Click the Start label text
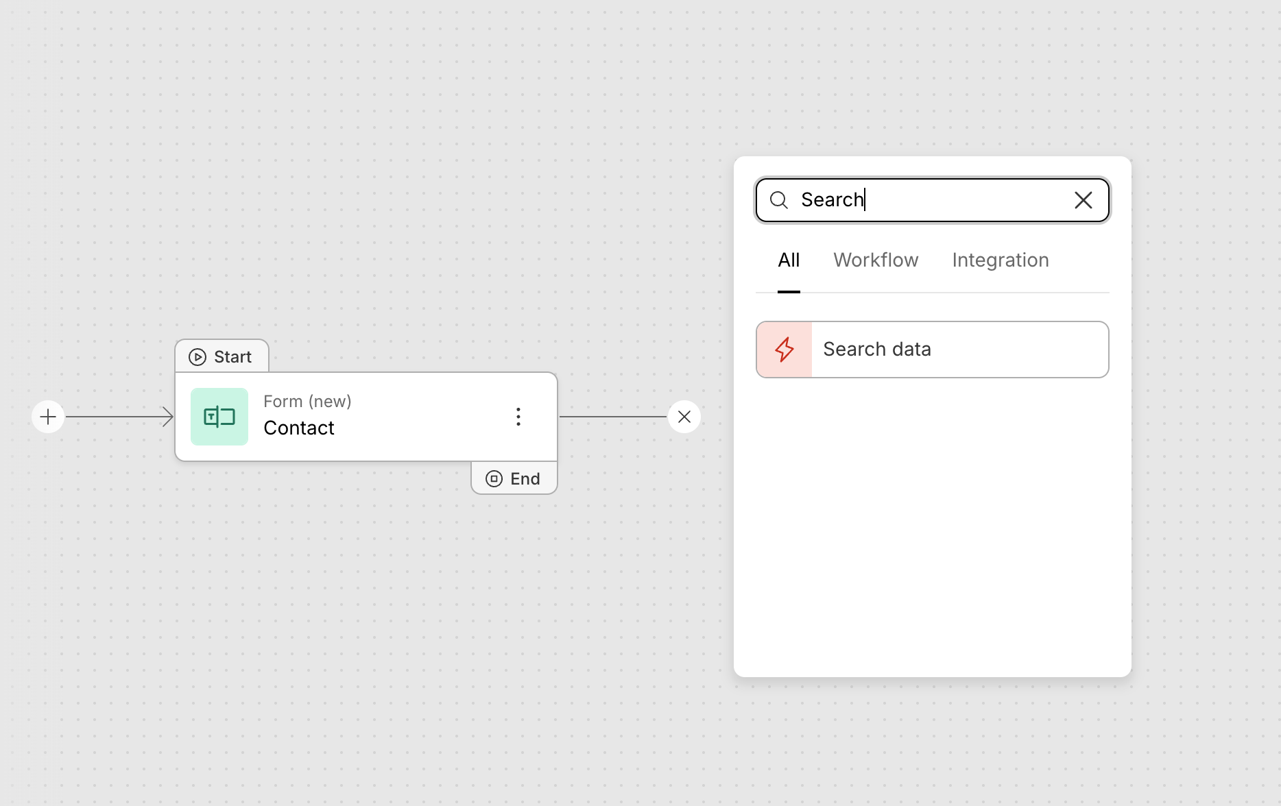Screen dimensions: 1281x806 click(x=232, y=357)
